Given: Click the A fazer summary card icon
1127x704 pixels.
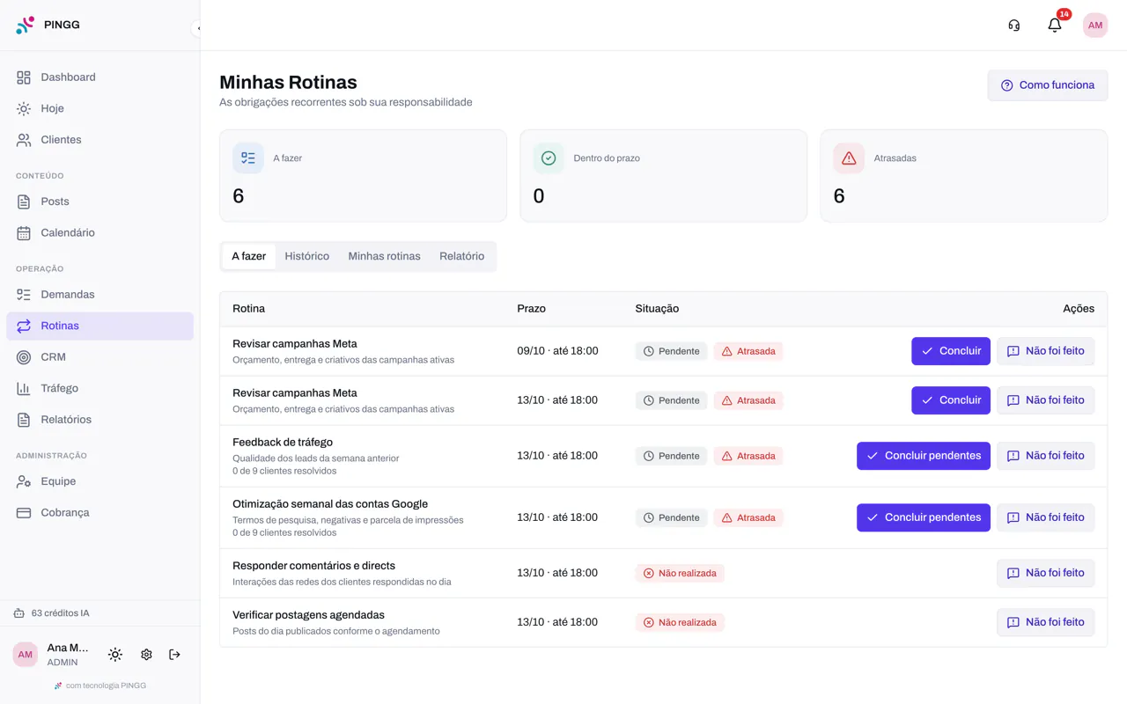Looking at the screenshot, I should tap(248, 158).
